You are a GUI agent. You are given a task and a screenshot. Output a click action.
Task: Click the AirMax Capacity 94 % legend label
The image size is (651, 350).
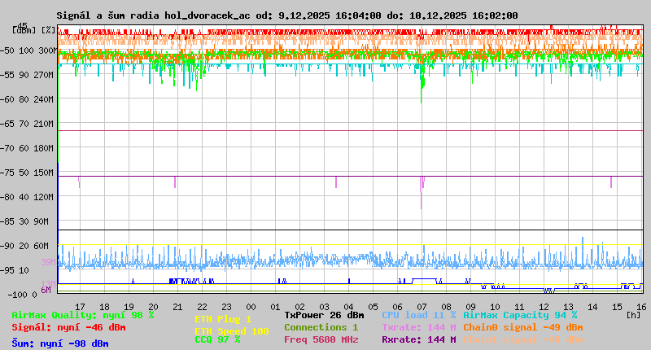(x=520, y=315)
